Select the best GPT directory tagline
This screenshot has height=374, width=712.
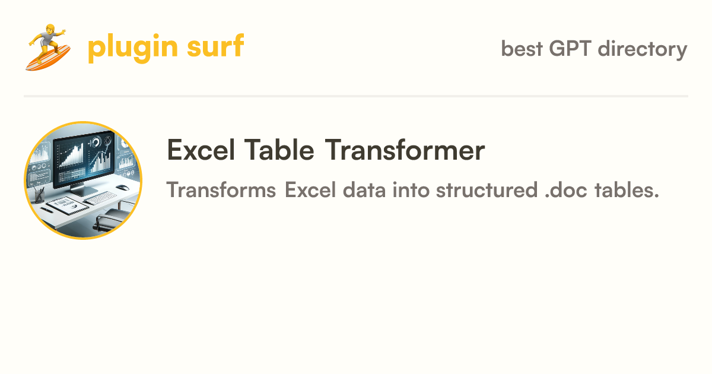coord(594,49)
